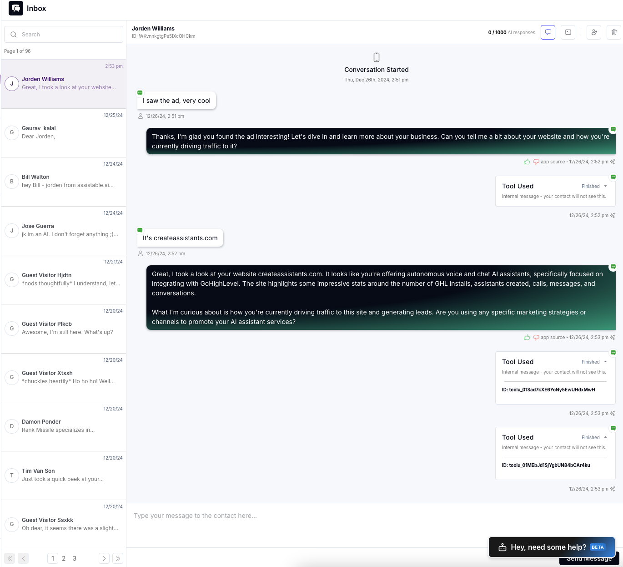Delete this conversation with the trash icon
Image resolution: width=623 pixels, height=567 pixels.
pyautogui.click(x=614, y=32)
